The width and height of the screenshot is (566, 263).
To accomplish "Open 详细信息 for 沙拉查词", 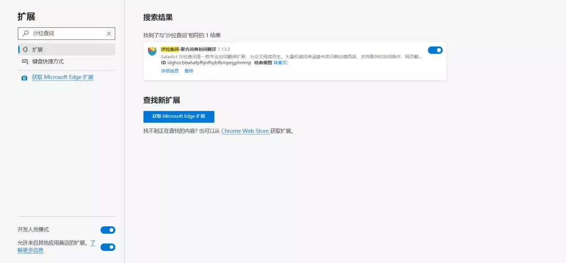I will click(170, 71).
